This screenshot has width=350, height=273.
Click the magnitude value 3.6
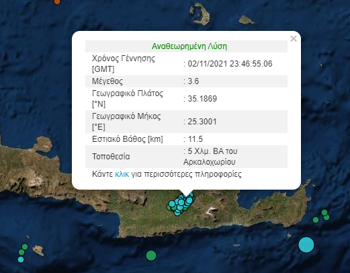(x=193, y=81)
